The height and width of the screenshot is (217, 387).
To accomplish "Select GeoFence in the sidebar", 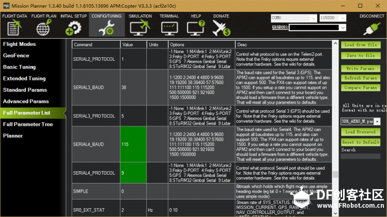I will (x=16, y=56).
